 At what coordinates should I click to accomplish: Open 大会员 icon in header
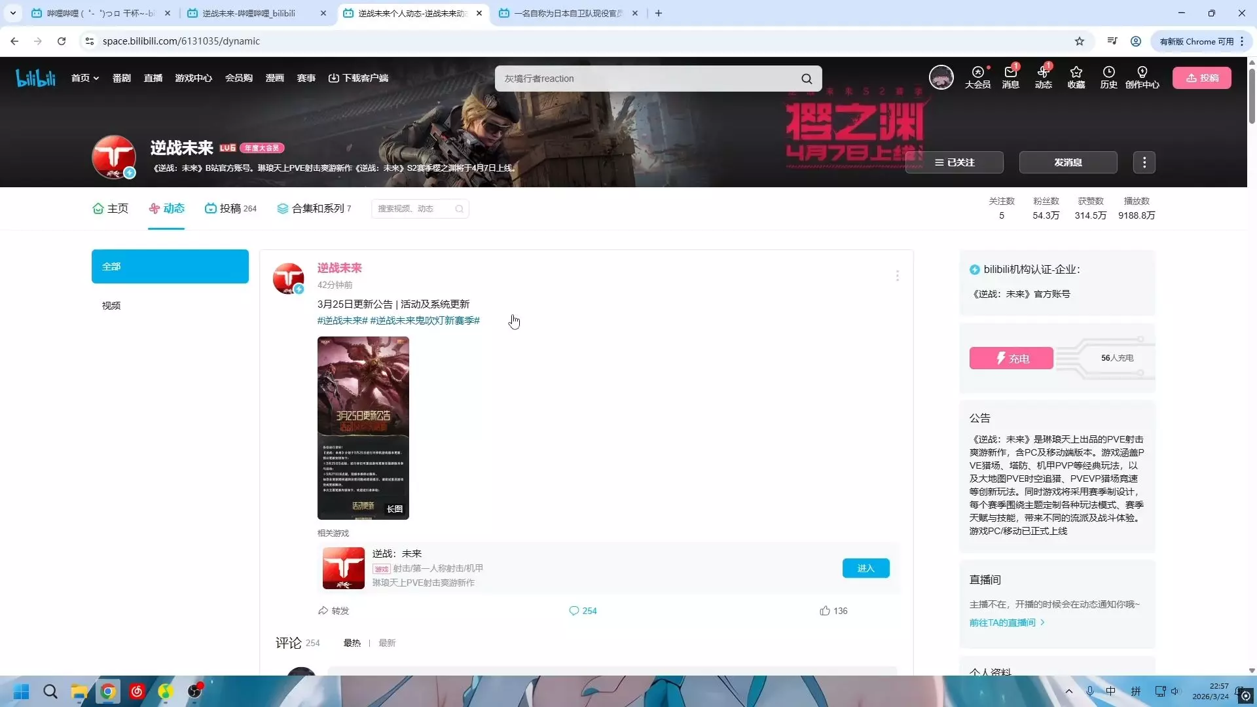[977, 77]
